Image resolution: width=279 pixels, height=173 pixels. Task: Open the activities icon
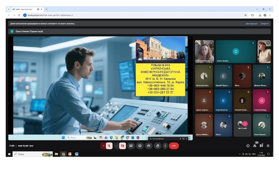(x=268, y=146)
